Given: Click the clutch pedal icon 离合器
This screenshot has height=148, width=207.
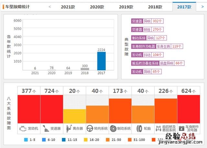Looking at the screenshot, I should tap(69, 128).
